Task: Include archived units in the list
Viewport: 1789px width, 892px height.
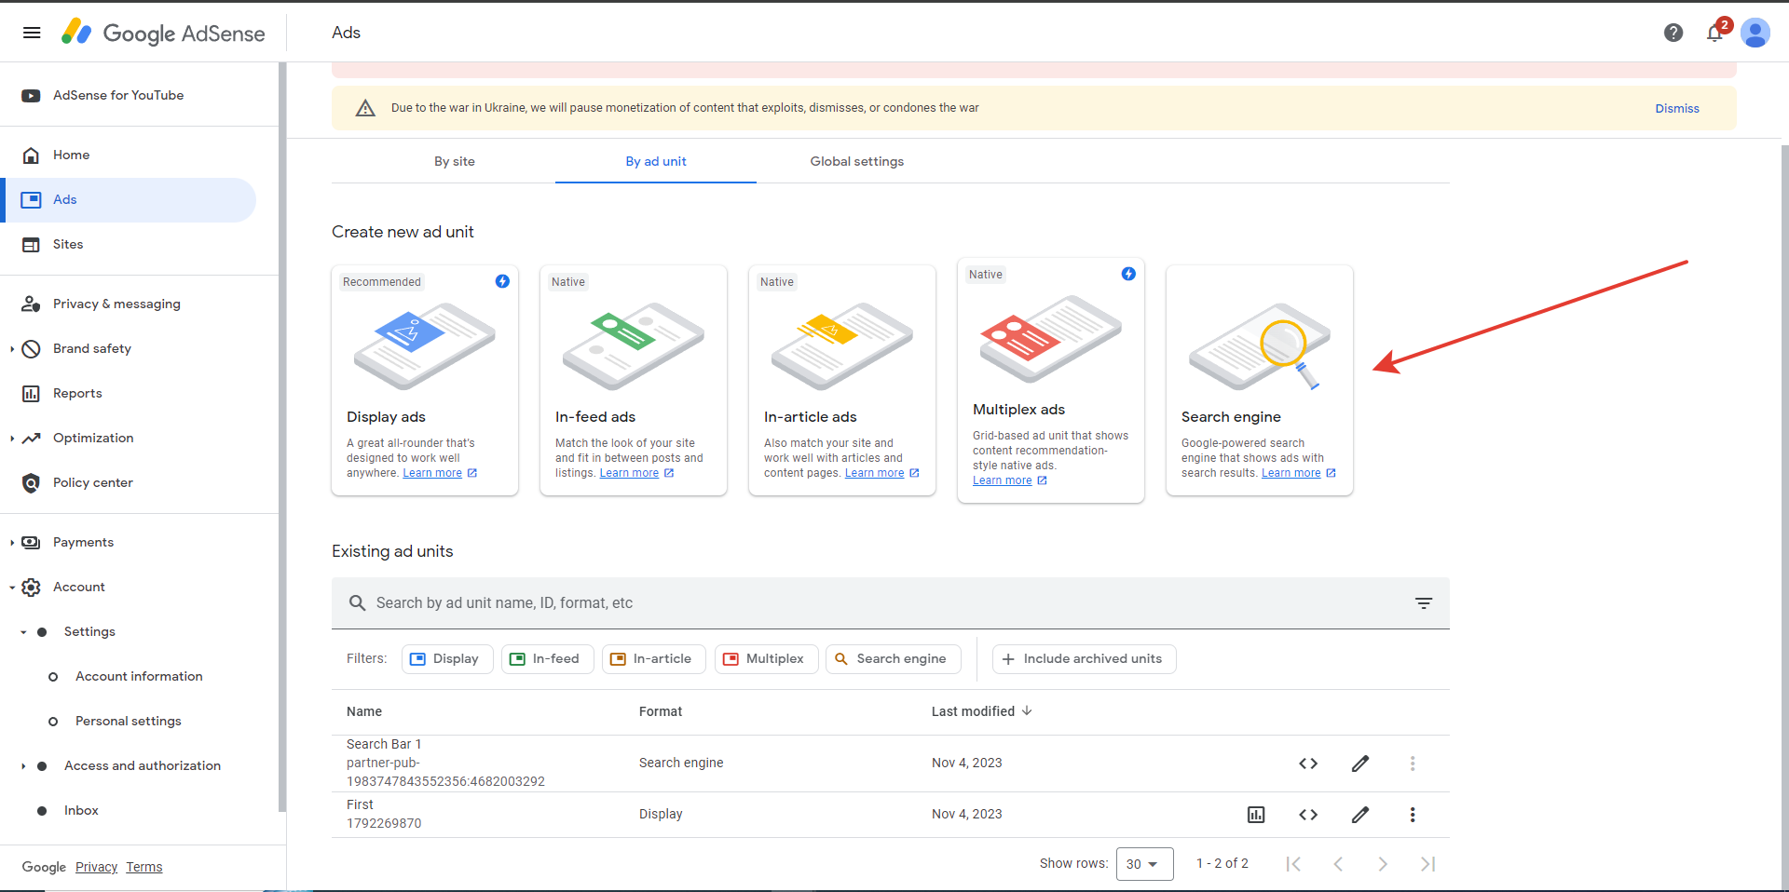Action: click(x=1085, y=659)
